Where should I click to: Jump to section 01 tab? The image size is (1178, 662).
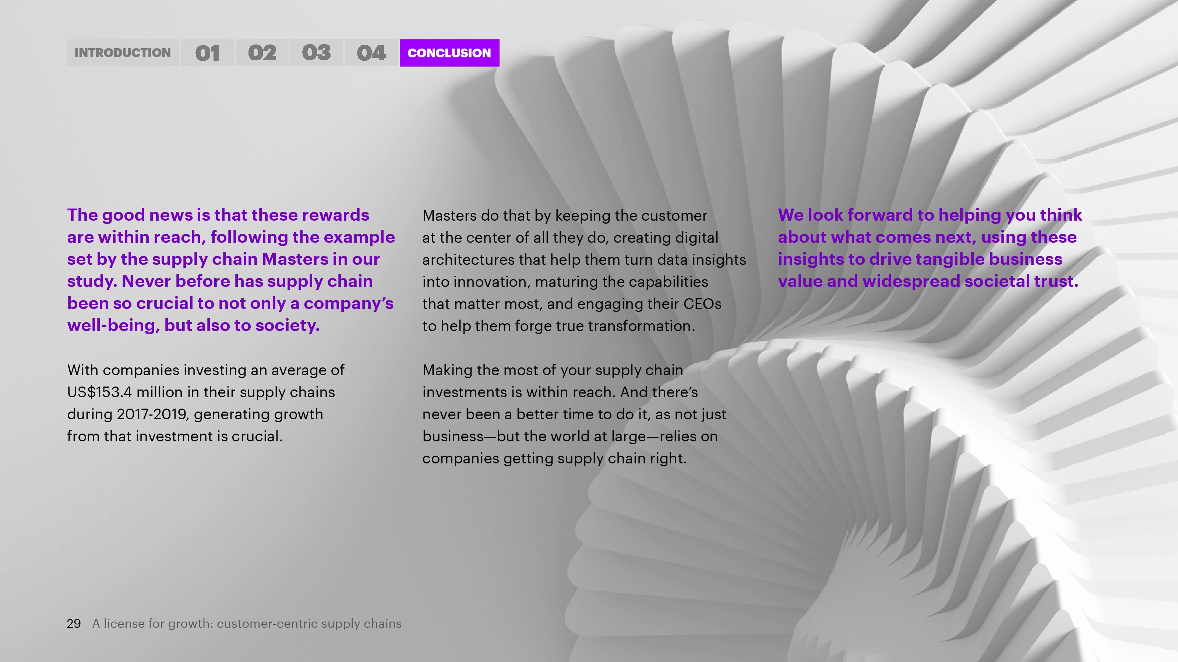[x=207, y=53]
